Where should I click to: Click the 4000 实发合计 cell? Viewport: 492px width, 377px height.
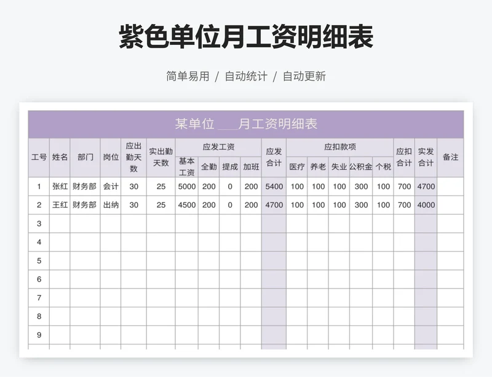point(426,205)
